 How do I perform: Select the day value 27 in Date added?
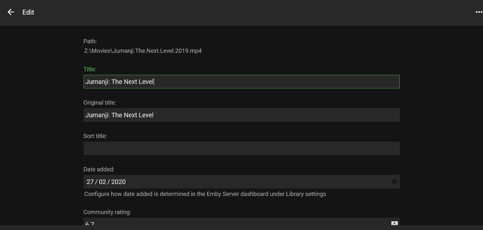point(90,182)
